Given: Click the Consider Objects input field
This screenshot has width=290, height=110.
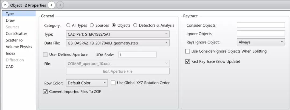Looking at the screenshot, I should coord(260,25).
